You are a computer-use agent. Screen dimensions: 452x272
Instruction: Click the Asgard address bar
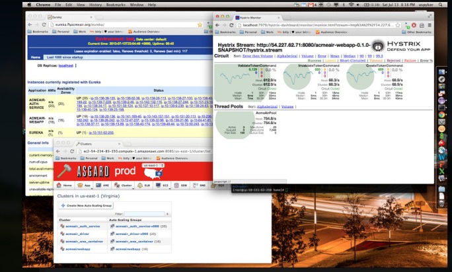145,151
